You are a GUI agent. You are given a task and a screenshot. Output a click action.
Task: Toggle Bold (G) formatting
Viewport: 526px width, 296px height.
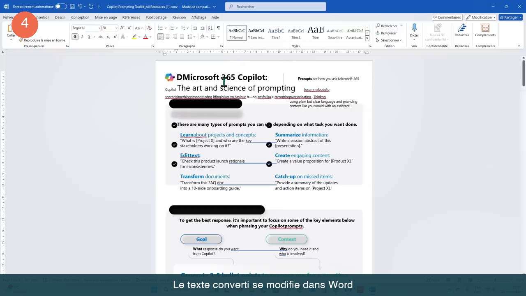[x=75, y=37]
